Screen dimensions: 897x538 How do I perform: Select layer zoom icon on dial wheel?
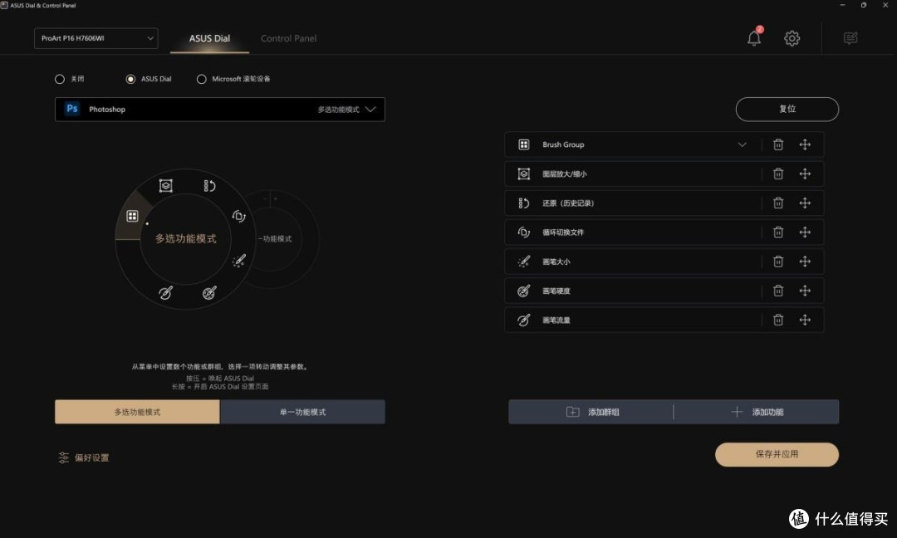click(166, 186)
